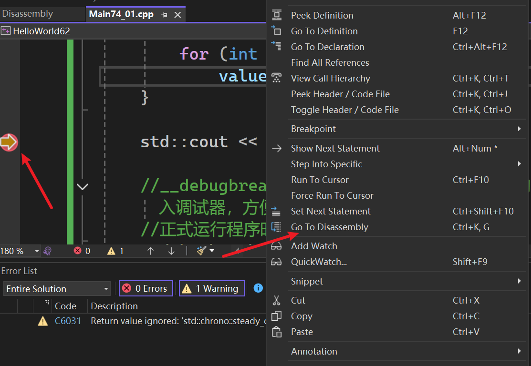Pin the Main74_01.cpp tab
Image resolution: width=531 pixels, height=366 pixels.
tap(164, 15)
